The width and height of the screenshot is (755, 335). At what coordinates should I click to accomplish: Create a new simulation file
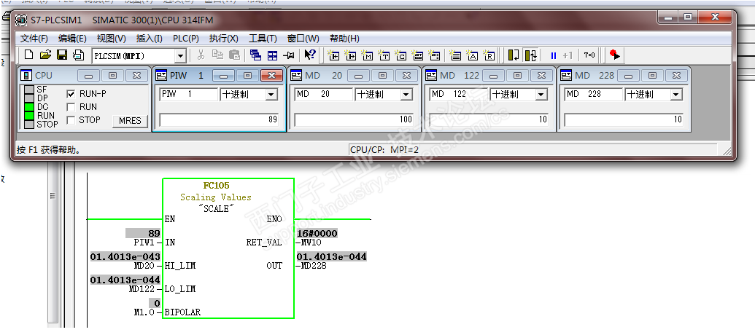tap(29, 55)
